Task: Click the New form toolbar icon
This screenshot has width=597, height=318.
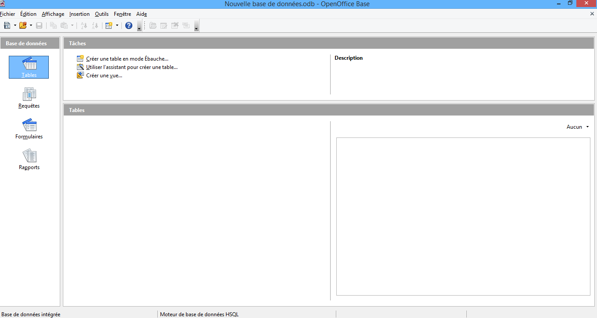Action: [109, 25]
